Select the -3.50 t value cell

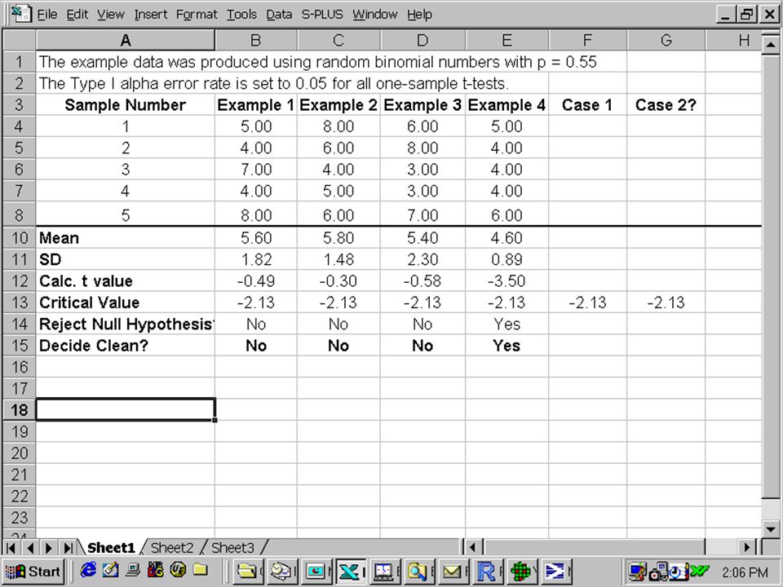point(507,281)
